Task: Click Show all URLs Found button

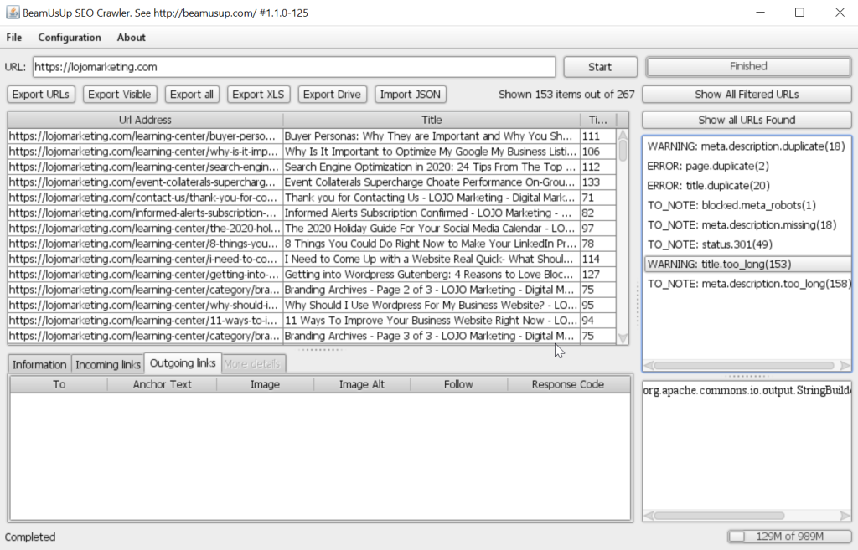Action: click(x=747, y=120)
